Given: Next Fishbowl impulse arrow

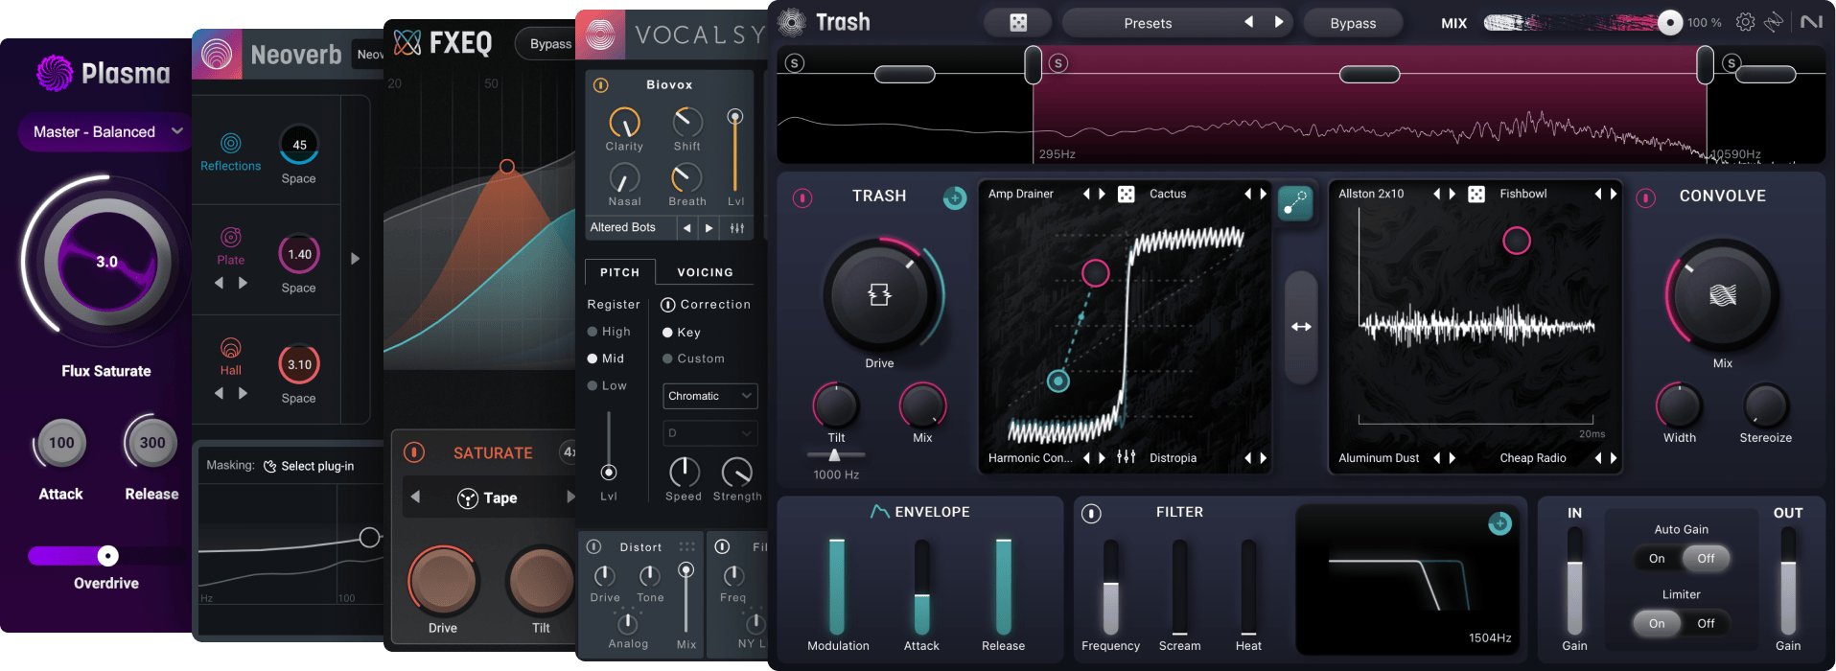Looking at the screenshot, I should coord(1614,194).
